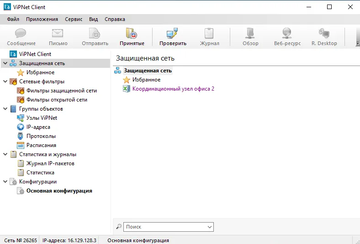The width and height of the screenshot is (360, 244).
Task: Open the Справка menu
Action: point(115,19)
